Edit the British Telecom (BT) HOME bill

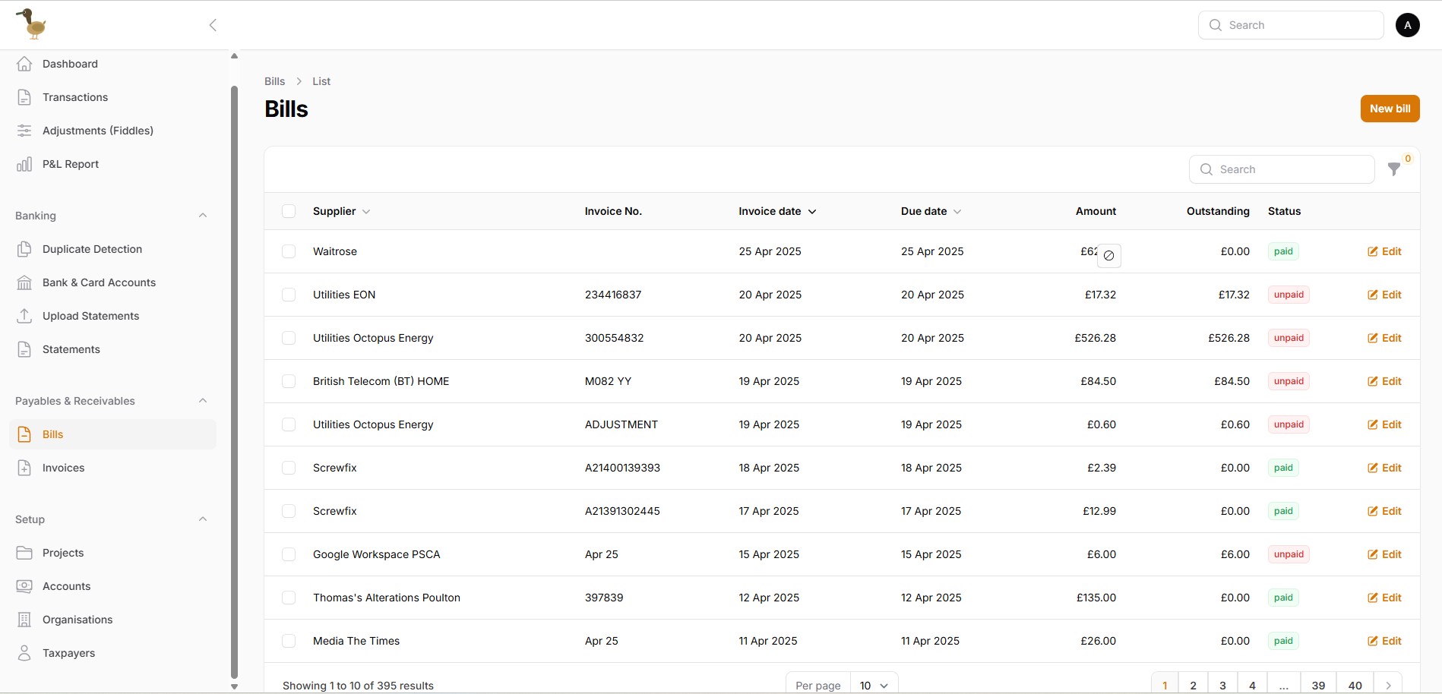[1384, 381]
